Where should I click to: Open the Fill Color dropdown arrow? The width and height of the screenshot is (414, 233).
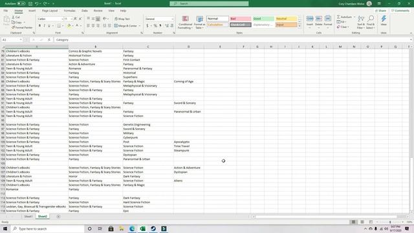click(72, 26)
